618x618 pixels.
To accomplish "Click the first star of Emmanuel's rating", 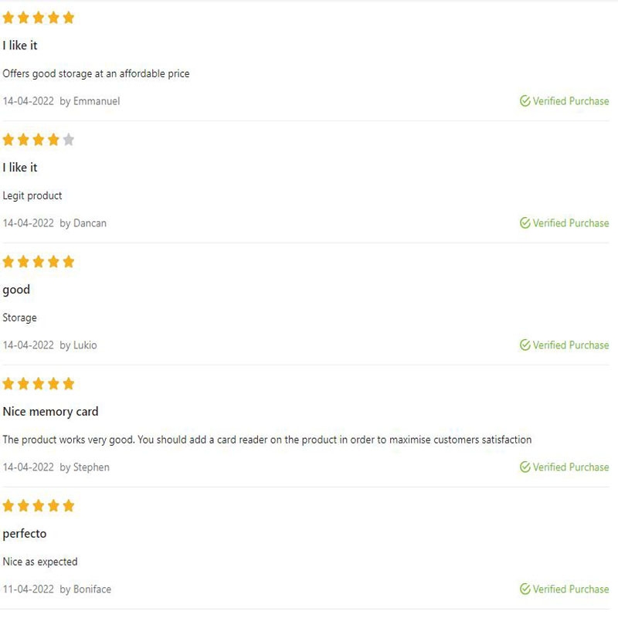I will pos(8,18).
